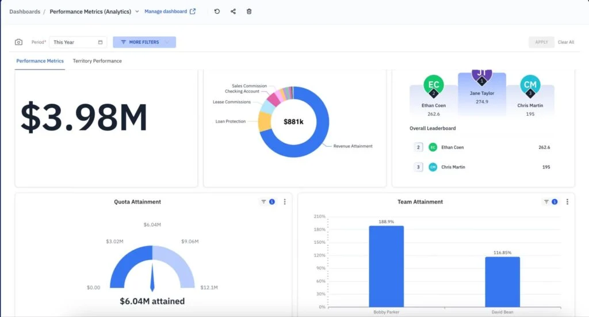The height and width of the screenshot is (317, 589).
Task: Click the $6.04M attained label
Action: tap(152, 301)
